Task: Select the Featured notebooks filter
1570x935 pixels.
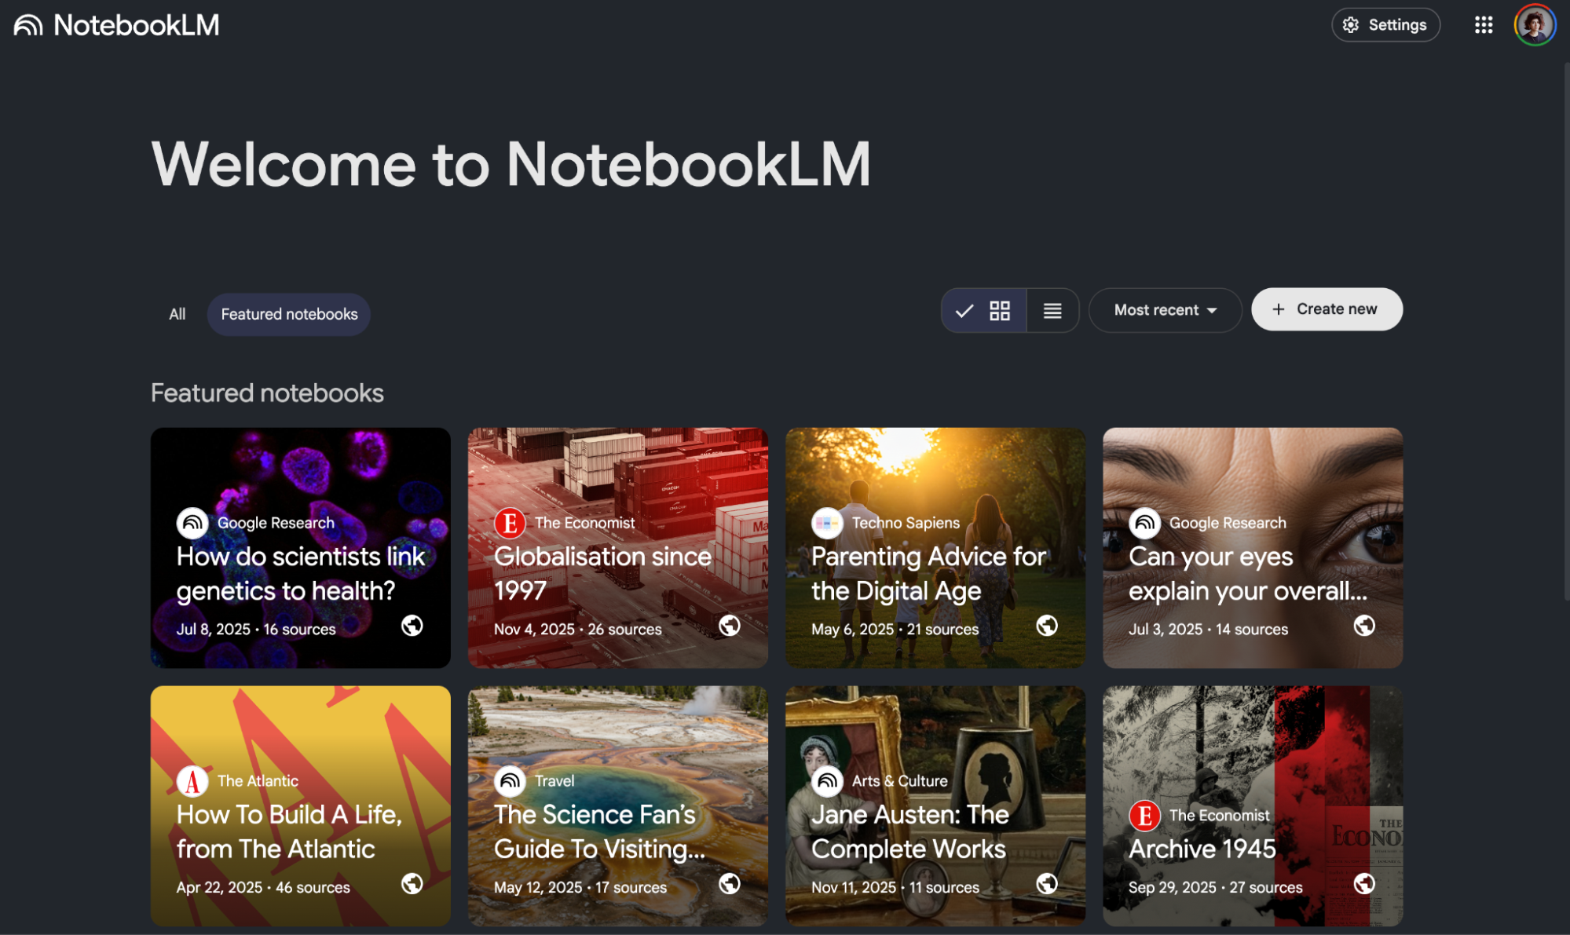Action: 288,313
